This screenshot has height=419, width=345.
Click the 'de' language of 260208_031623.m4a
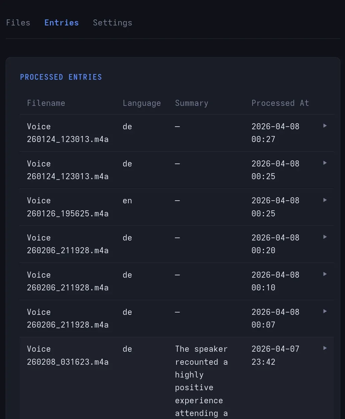tap(127, 349)
